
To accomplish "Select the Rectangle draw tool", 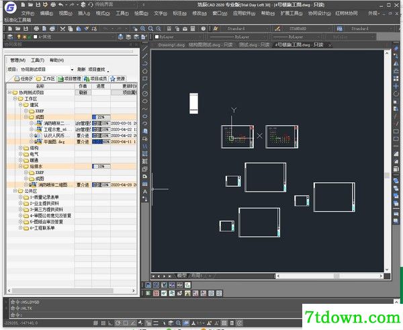I will [x=145, y=79].
